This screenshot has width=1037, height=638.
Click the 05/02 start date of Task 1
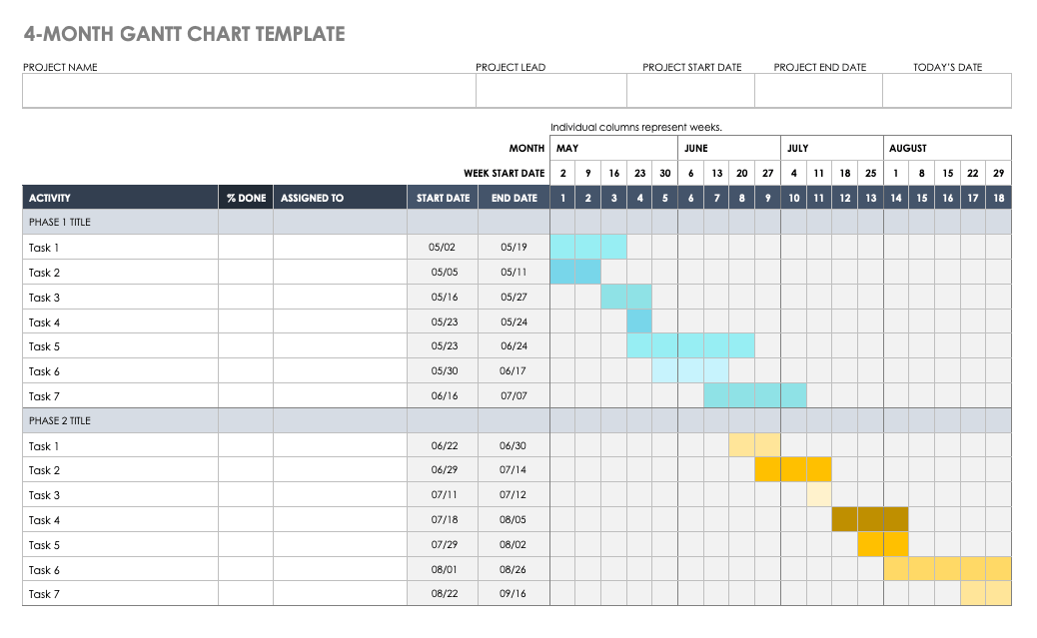(x=442, y=247)
